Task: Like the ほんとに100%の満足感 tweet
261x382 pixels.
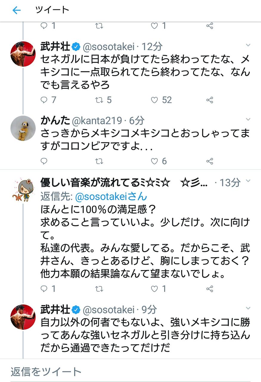Action: point(154,289)
